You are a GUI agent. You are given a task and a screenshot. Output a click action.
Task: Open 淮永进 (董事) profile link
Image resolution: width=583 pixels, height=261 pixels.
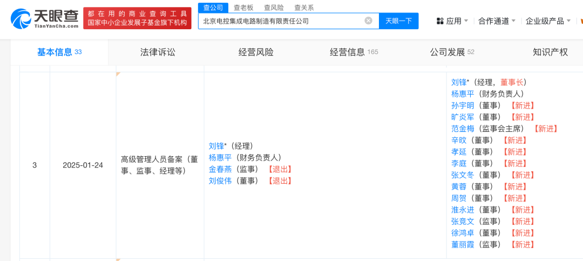pyautogui.click(x=463, y=210)
